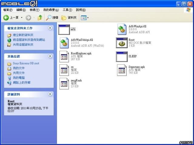The image size is (194, 145).
Task: Open the 工具(T) menu
Action: pyautogui.click(x=67, y=10)
